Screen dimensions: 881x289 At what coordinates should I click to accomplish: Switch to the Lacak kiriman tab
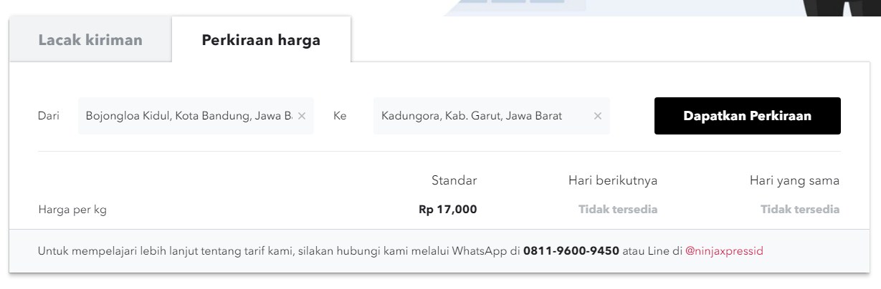90,40
